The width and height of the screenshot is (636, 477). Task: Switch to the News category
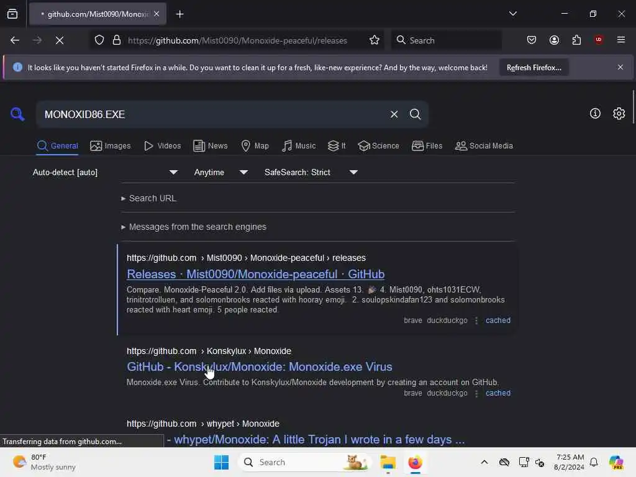click(x=210, y=146)
